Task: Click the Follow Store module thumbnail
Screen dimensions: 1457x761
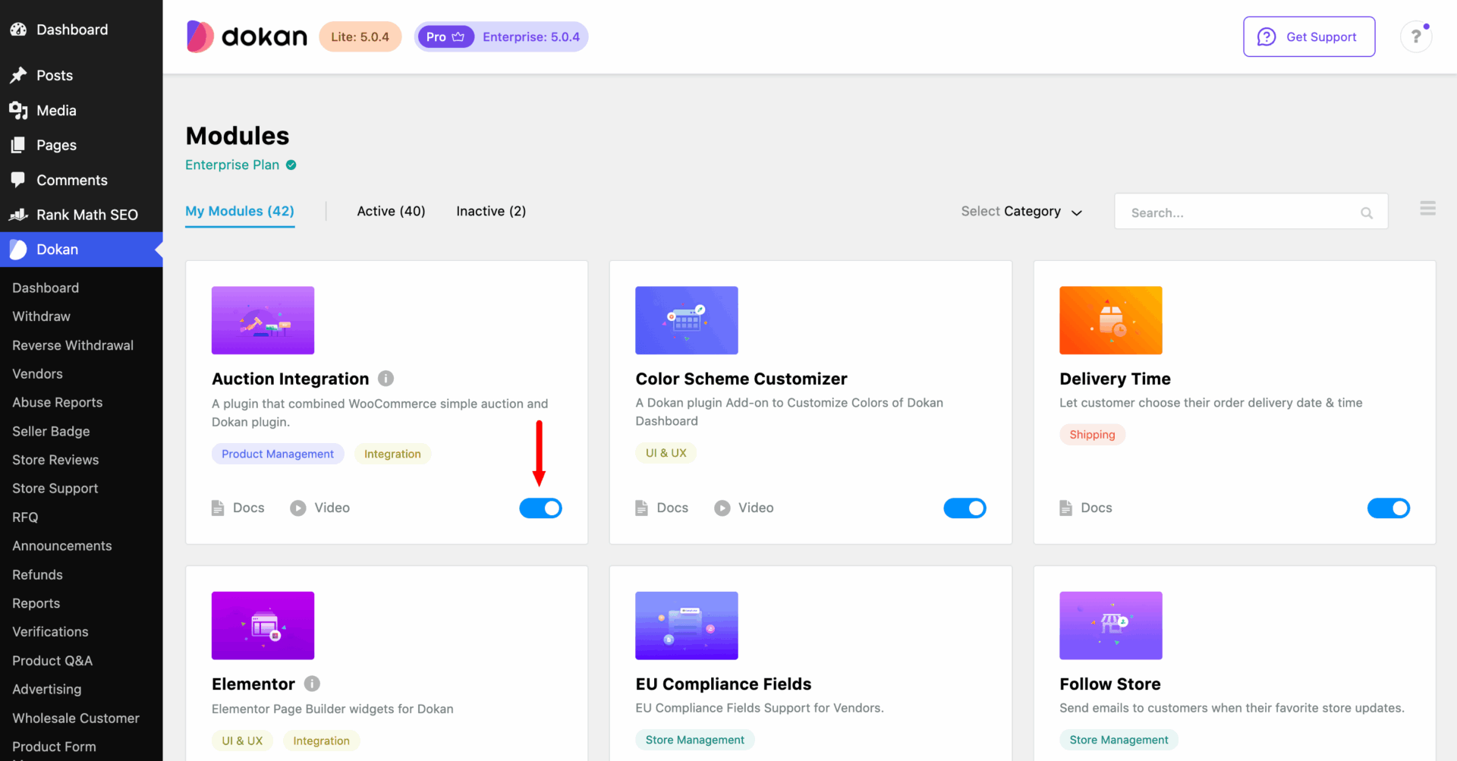Action: [1111, 625]
